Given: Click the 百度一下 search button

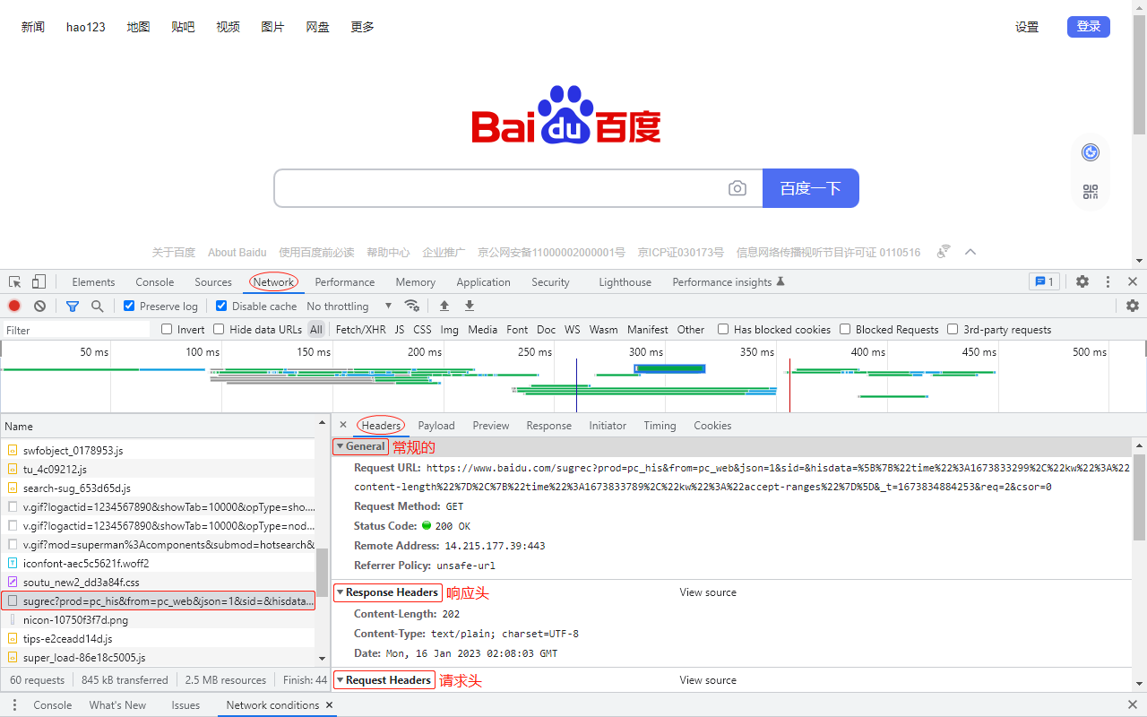Looking at the screenshot, I should [x=811, y=188].
